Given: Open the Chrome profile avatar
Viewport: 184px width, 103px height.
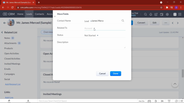Looking at the screenshot, I should click(176, 7).
